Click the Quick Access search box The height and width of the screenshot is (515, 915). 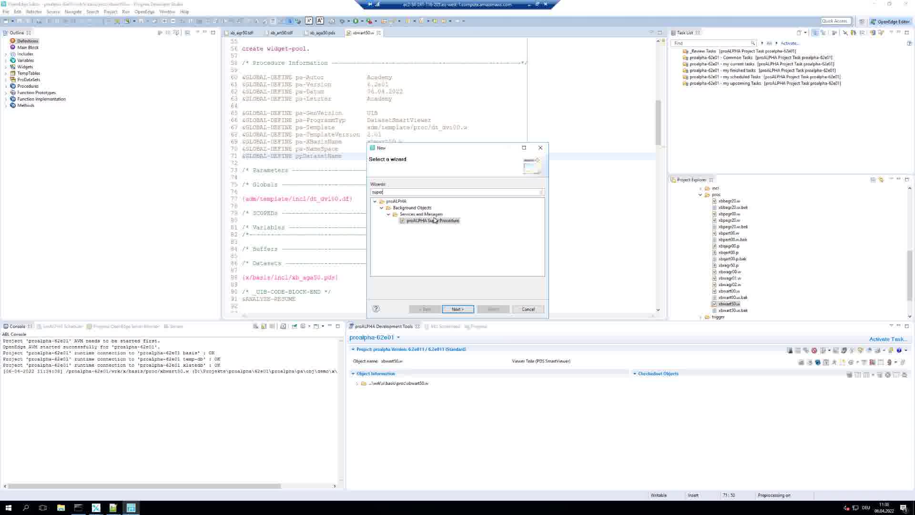click(836, 21)
